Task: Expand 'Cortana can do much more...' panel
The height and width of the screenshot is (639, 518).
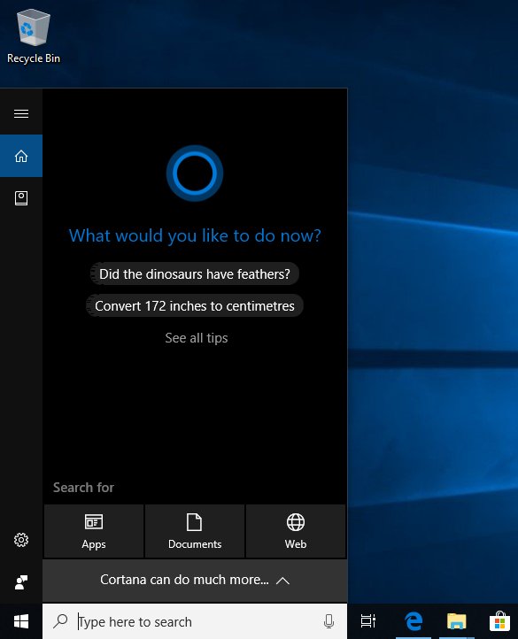Action: coord(195,581)
